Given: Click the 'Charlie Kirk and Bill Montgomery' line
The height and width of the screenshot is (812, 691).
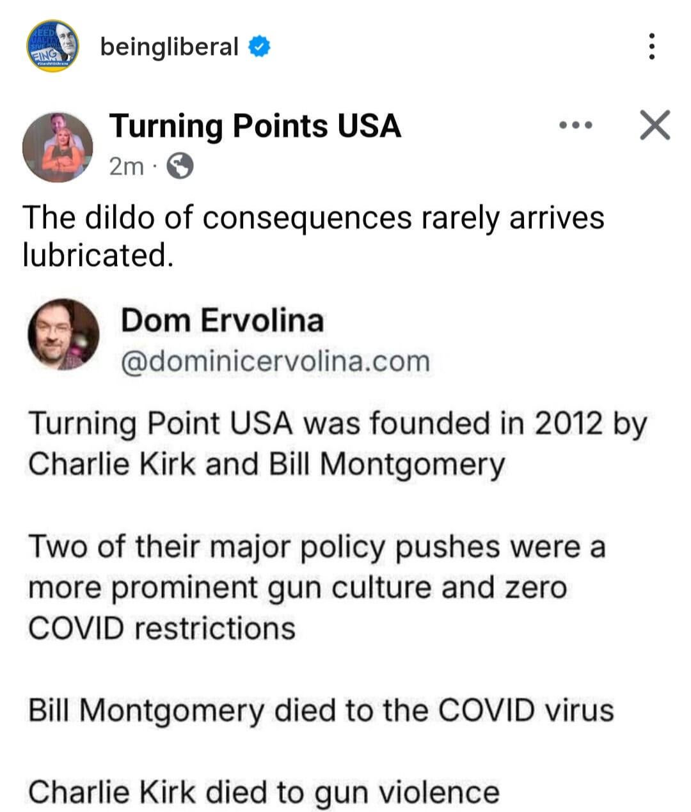Looking at the screenshot, I should pos(266,464).
